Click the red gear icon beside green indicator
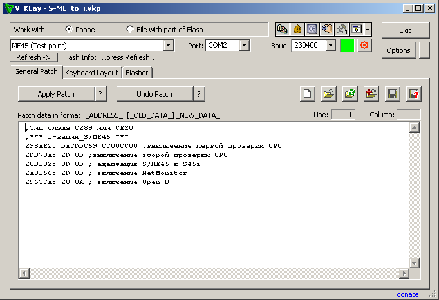Screen dimensions: 439x300 (364, 46)
